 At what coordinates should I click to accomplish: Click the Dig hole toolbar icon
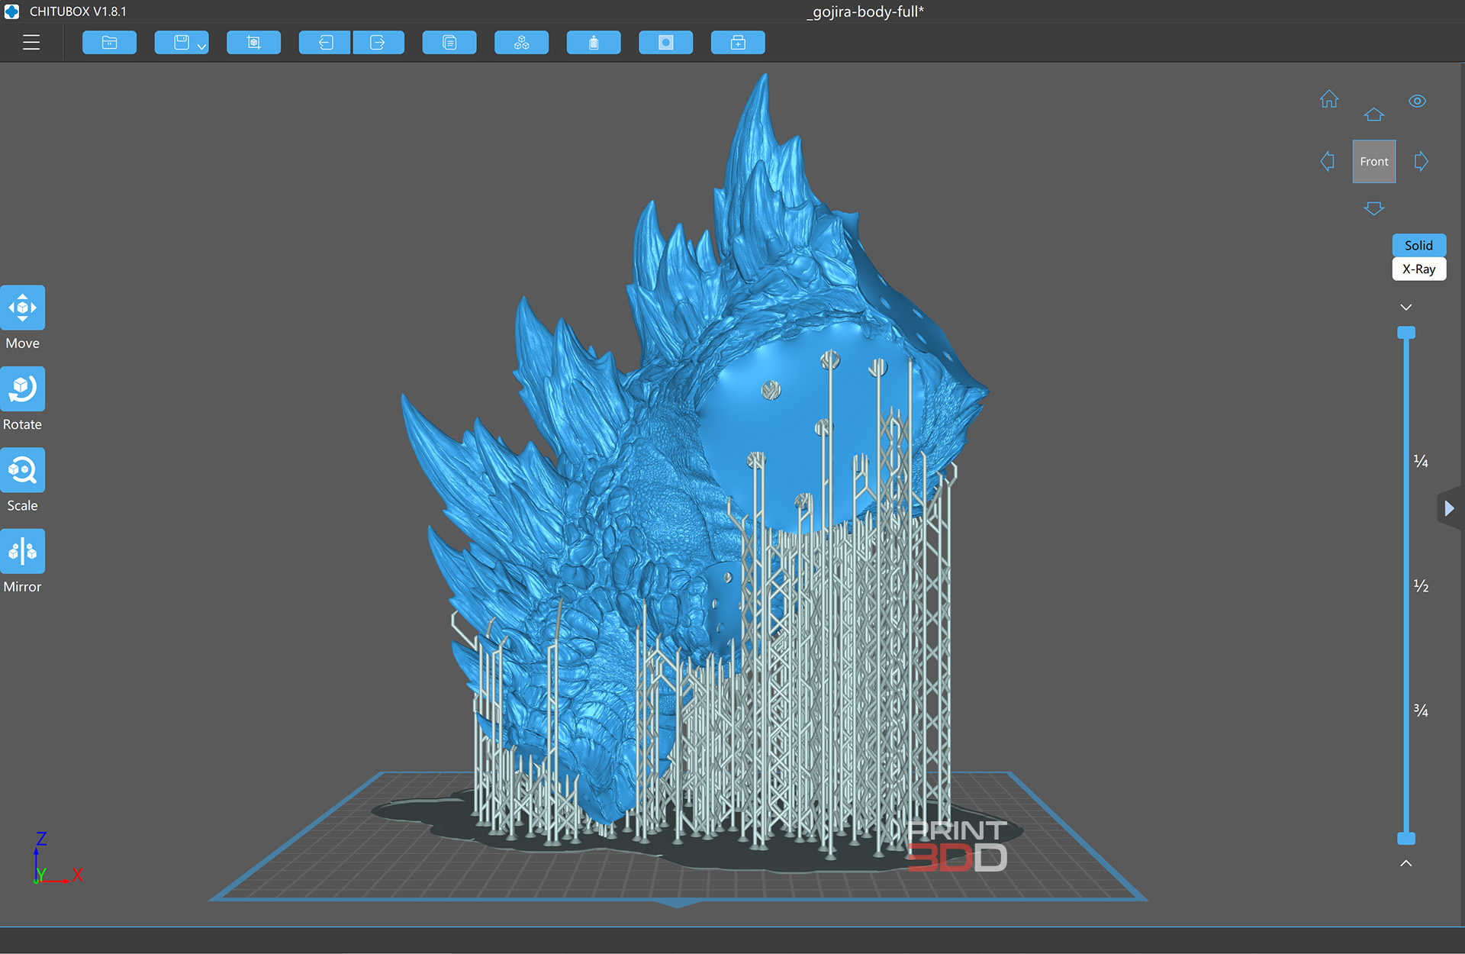[665, 43]
